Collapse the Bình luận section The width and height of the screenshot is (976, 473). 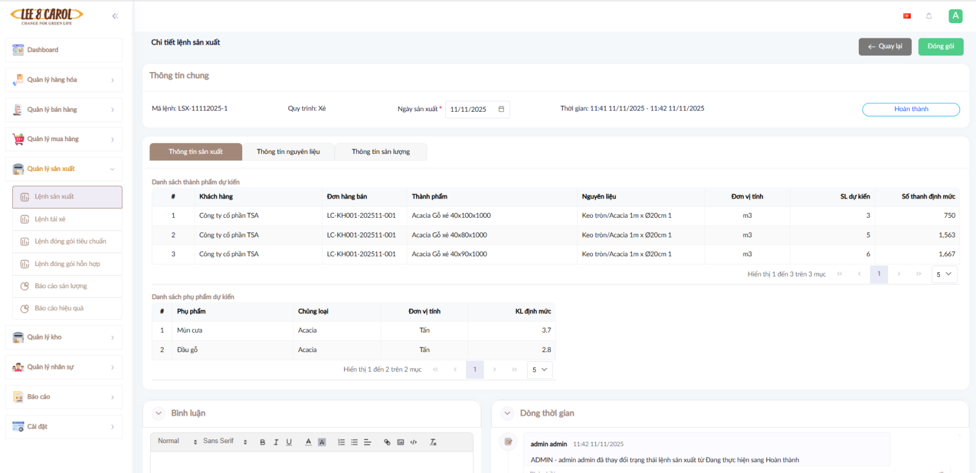[x=159, y=413]
